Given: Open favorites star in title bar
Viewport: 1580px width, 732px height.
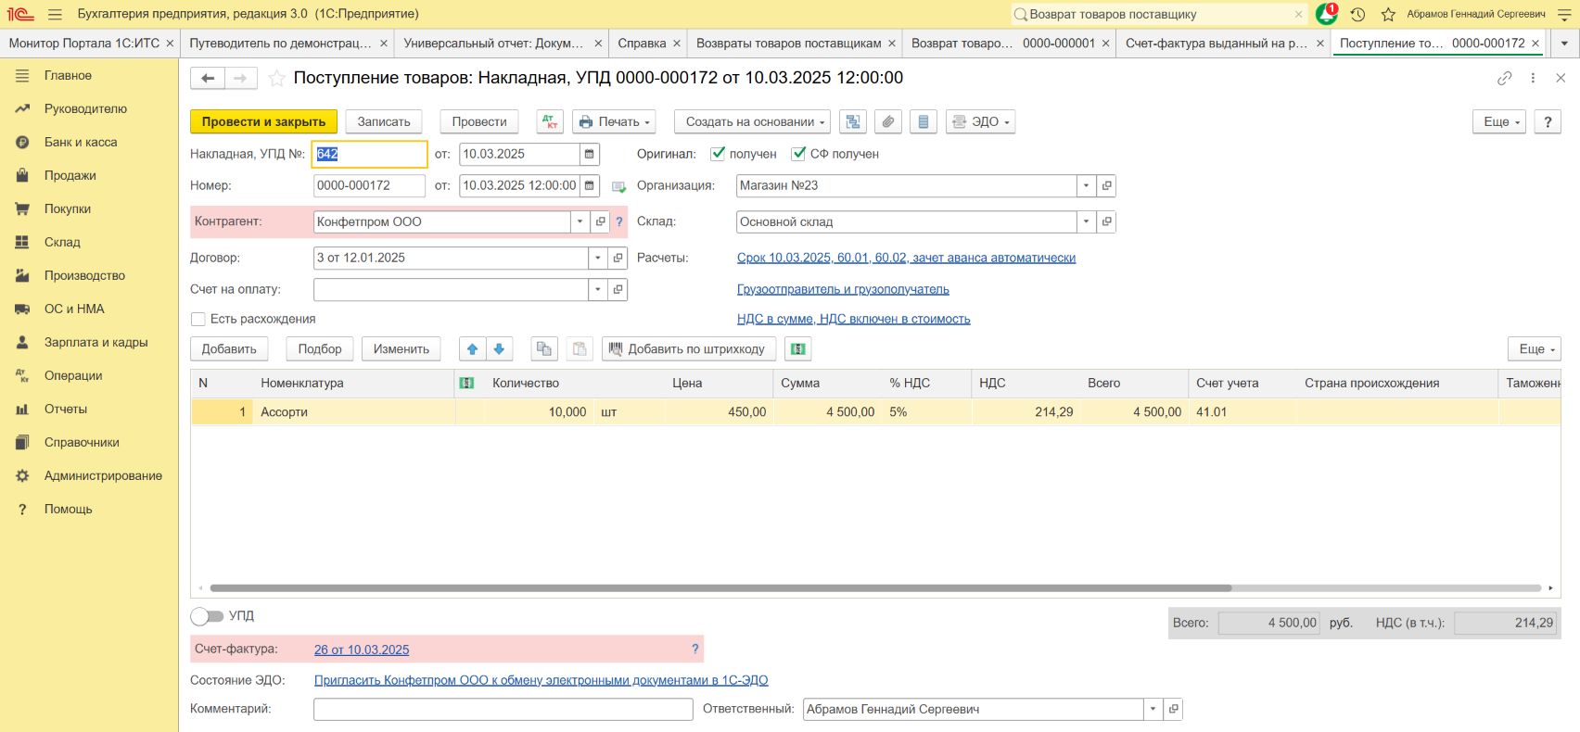Looking at the screenshot, I should tap(1388, 15).
